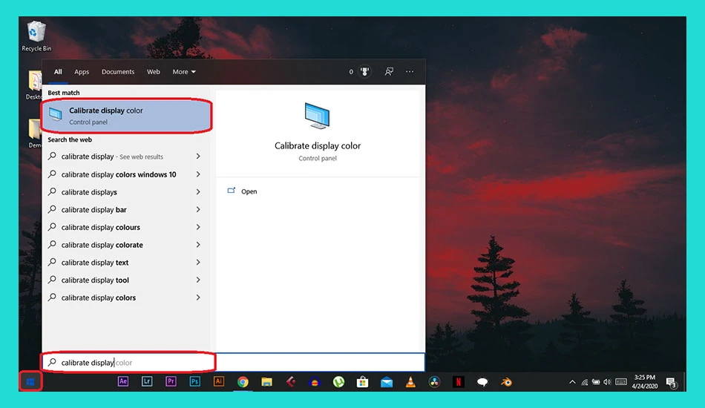Launch Adobe Premiere Pro from taskbar
Viewport: 705px width, 408px height.
pos(171,381)
